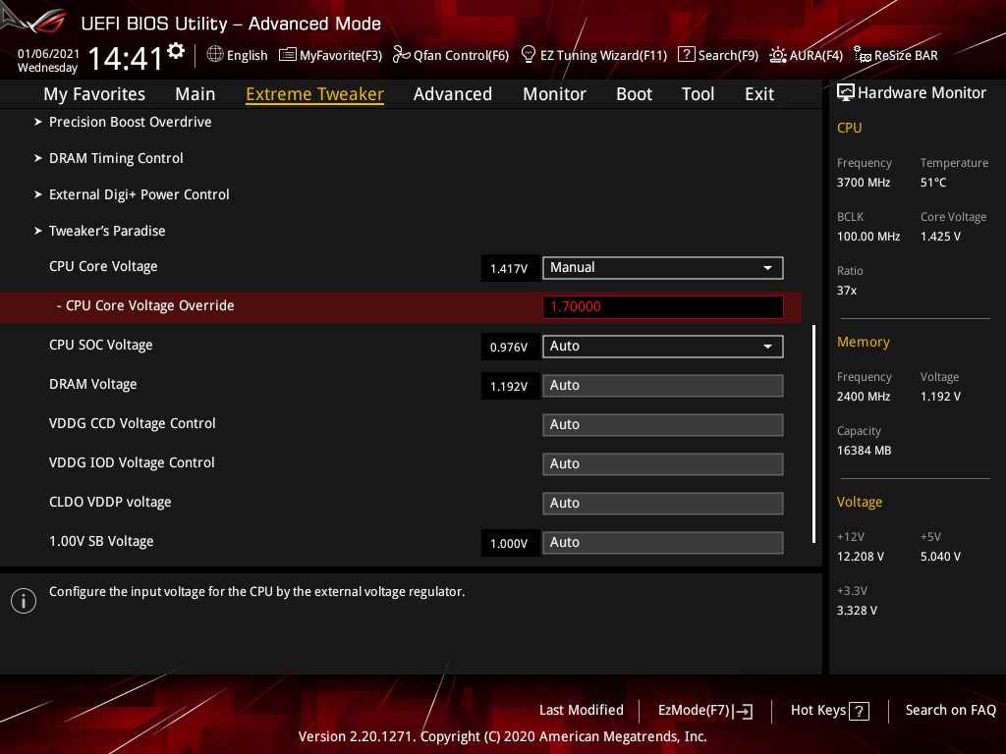1006x754 pixels.
Task: Click the 1.192V DRAM voltage readout
Action: point(510,387)
